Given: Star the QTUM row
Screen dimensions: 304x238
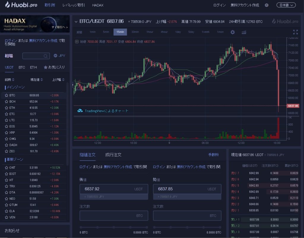Looking at the screenshot, I should (7, 205).
